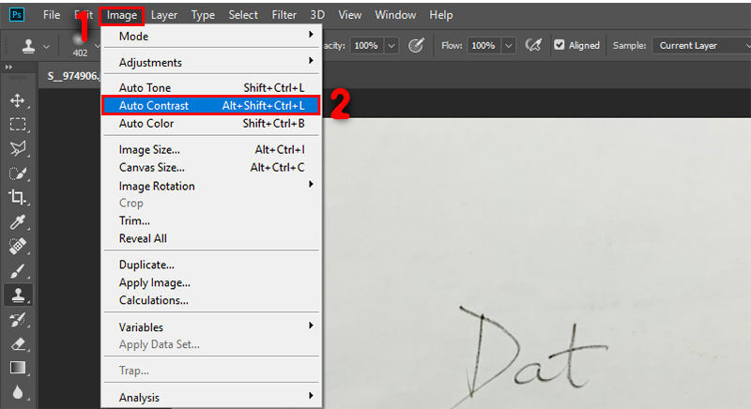Choose the Quick Selection tool
The image size is (751, 409).
(x=17, y=173)
